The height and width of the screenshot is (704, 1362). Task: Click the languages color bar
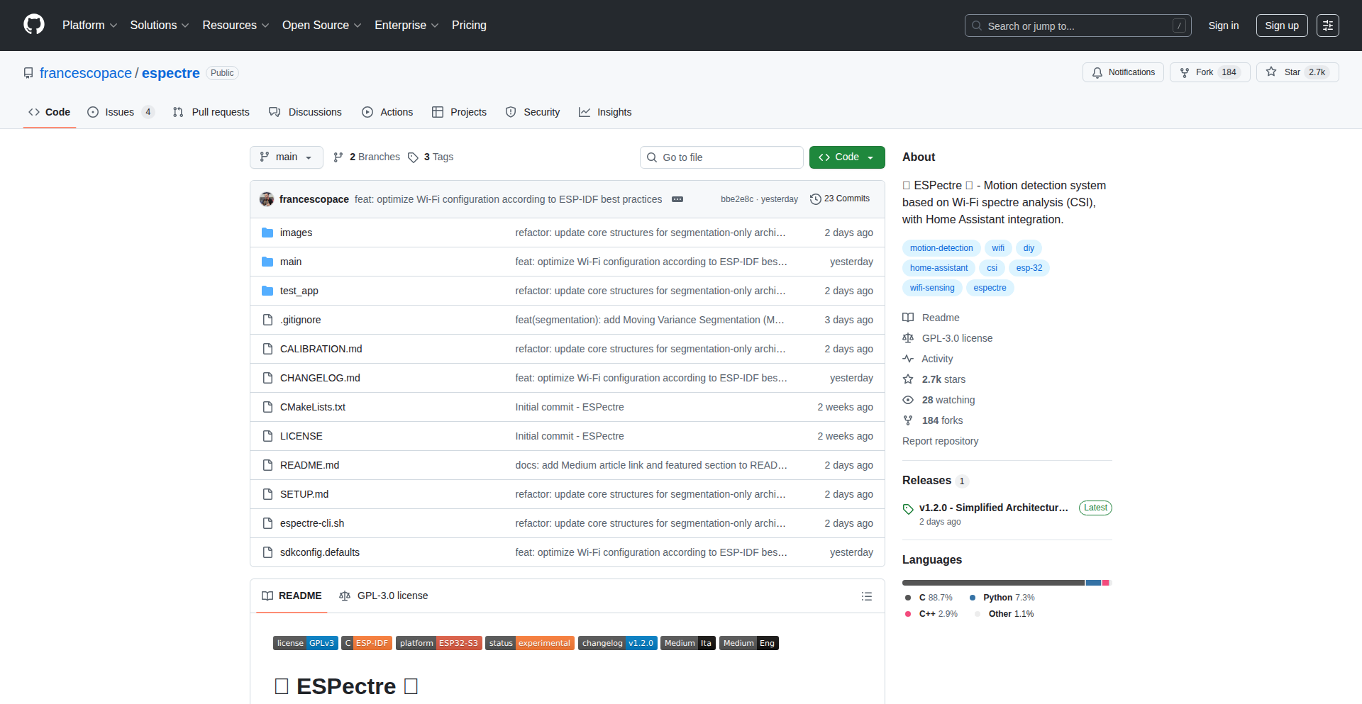1006,583
